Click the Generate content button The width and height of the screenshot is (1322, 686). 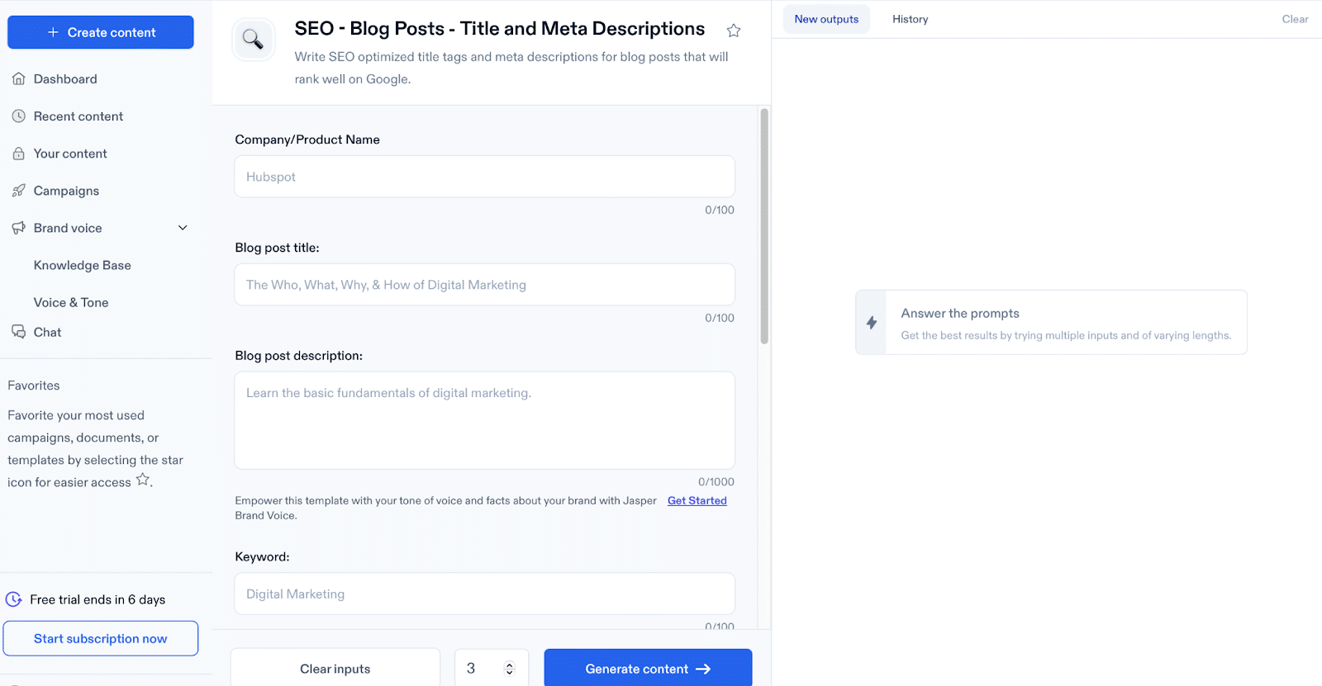click(648, 669)
